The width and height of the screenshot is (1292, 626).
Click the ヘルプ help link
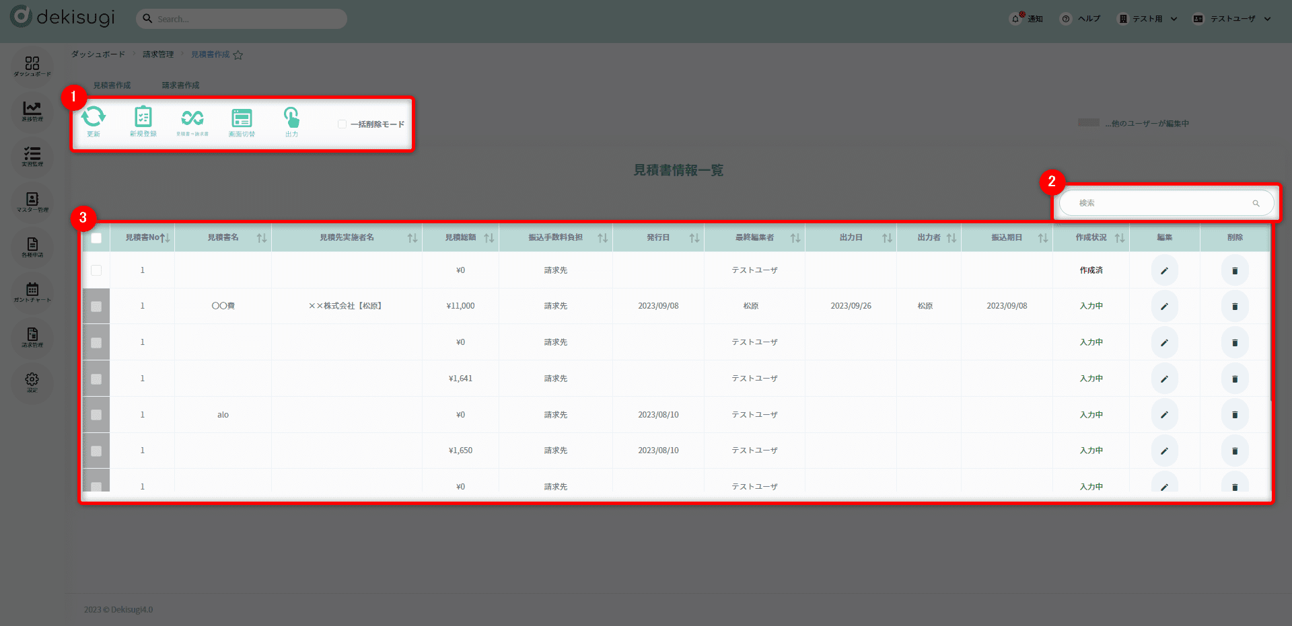(1081, 19)
